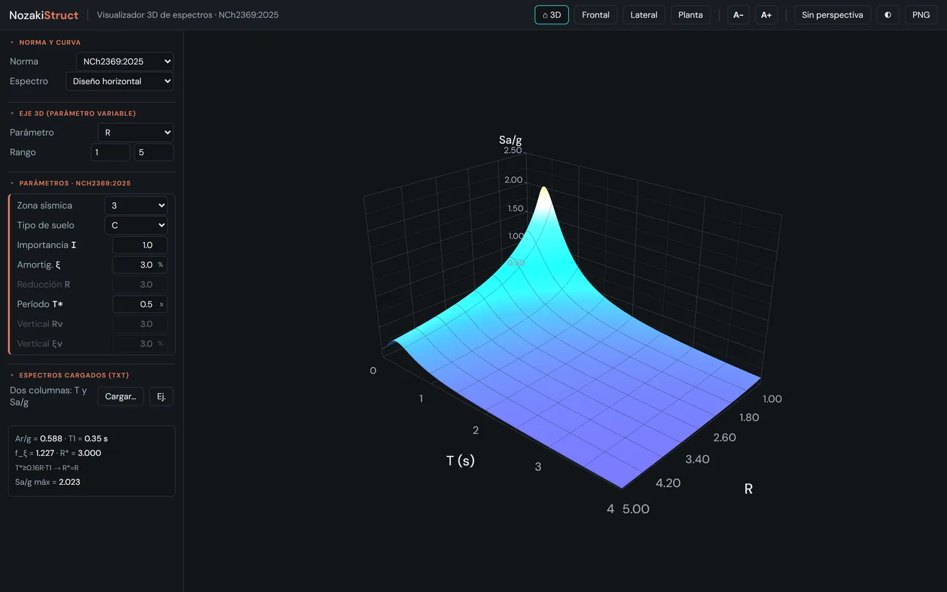The width and height of the screenshot is (947, 592).
Task: Open the Zona sísmica dropdown
Action: pyautogui.click(x=136, y=205)
